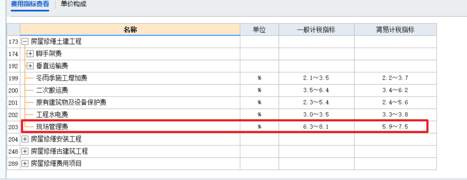The width and height of the screenshot is (467, 180).
Task: Click the 简易计税指标 column header
Action: 395,30
